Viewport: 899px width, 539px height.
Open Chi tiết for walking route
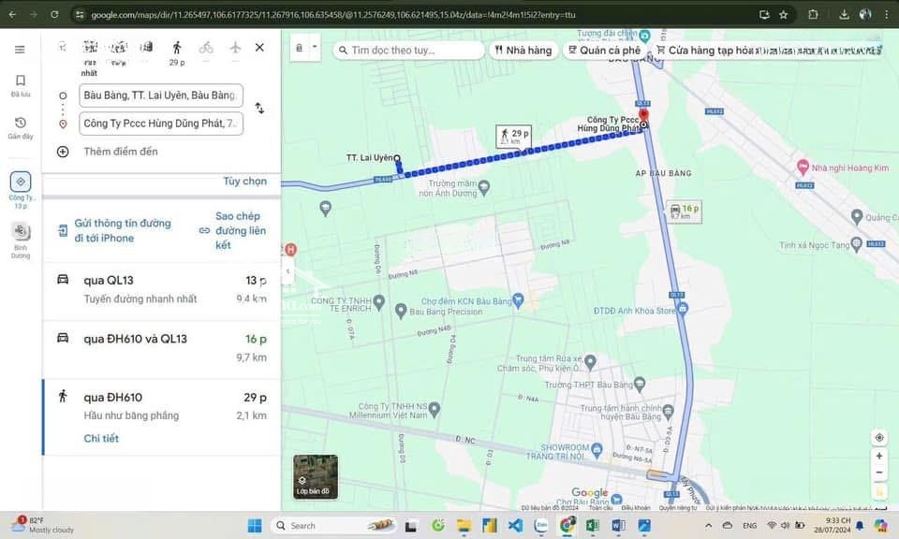101,438
